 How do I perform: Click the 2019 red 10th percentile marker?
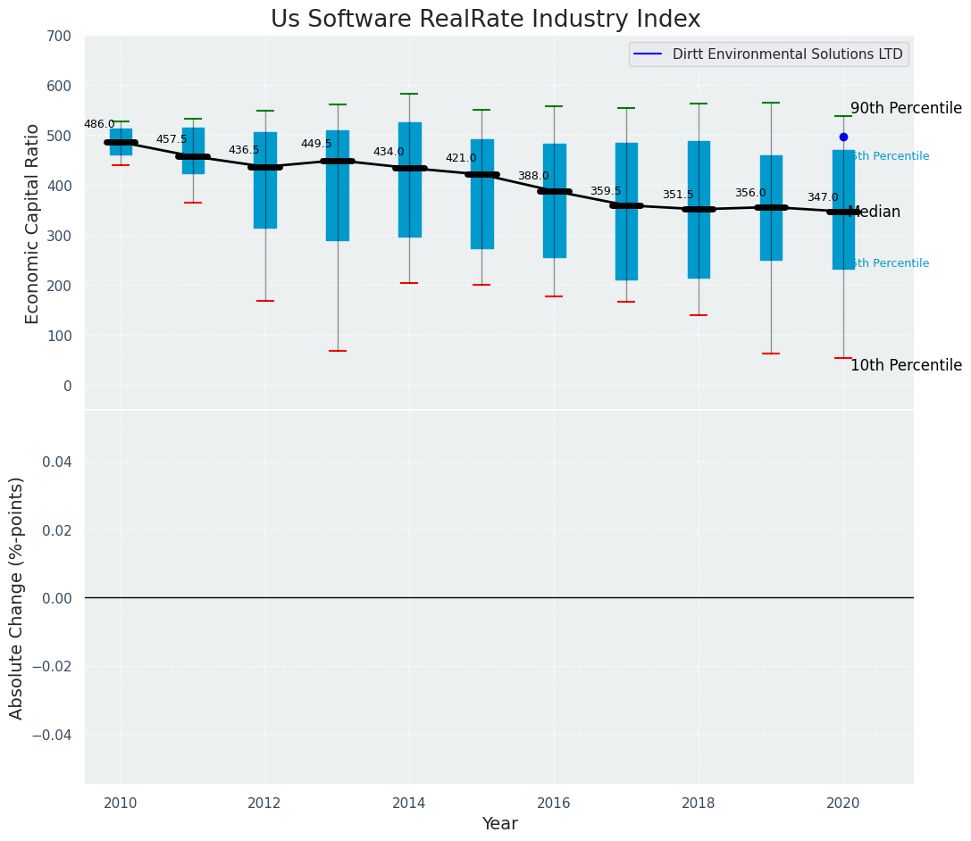pyautogui.click(x=771, y=354)
